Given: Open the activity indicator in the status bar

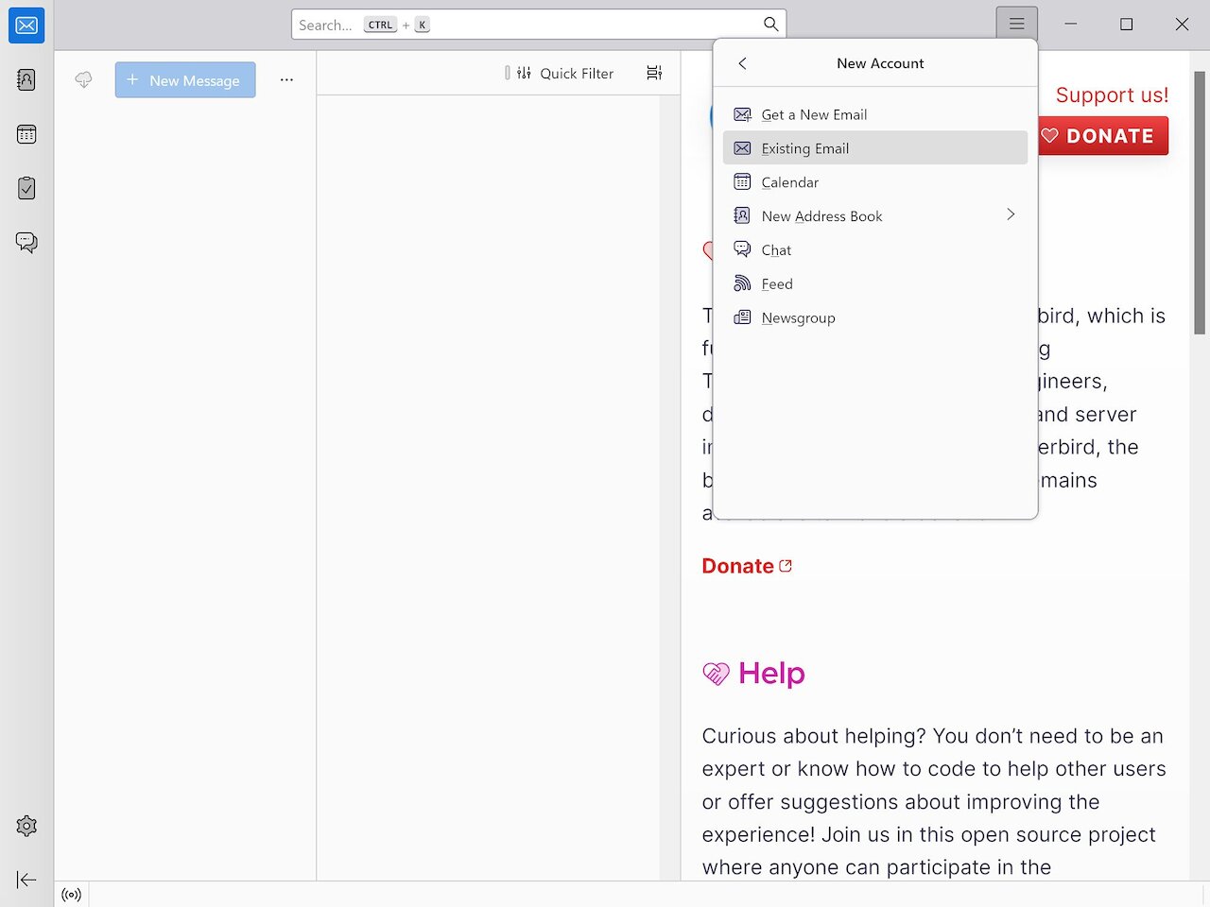Looking at the screenshot, I should pyautogui.click(x=72, y=895).
